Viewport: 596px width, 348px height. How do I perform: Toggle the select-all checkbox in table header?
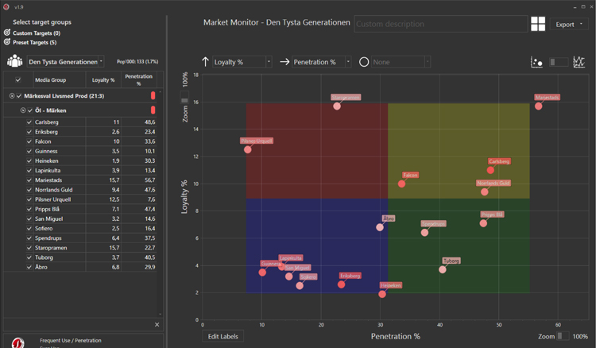19,79
